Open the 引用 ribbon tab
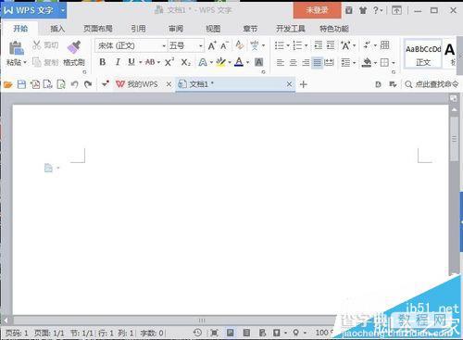This screenshot has height=340, width=463. pos(138,29)
